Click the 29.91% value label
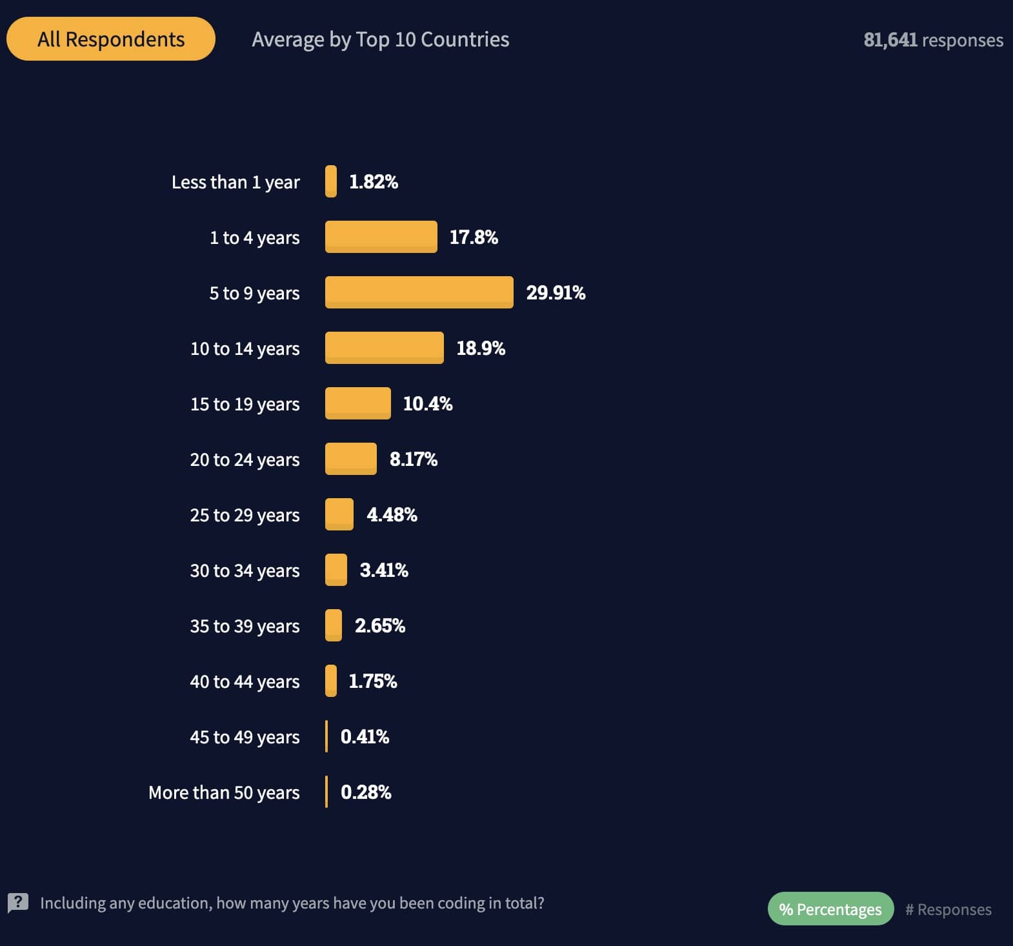Screen dimensions: 1013x946 (x=556, y=292)
